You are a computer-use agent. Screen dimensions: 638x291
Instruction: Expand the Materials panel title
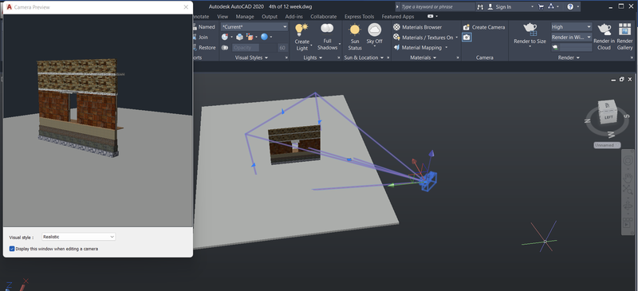[x=423, y=57]
